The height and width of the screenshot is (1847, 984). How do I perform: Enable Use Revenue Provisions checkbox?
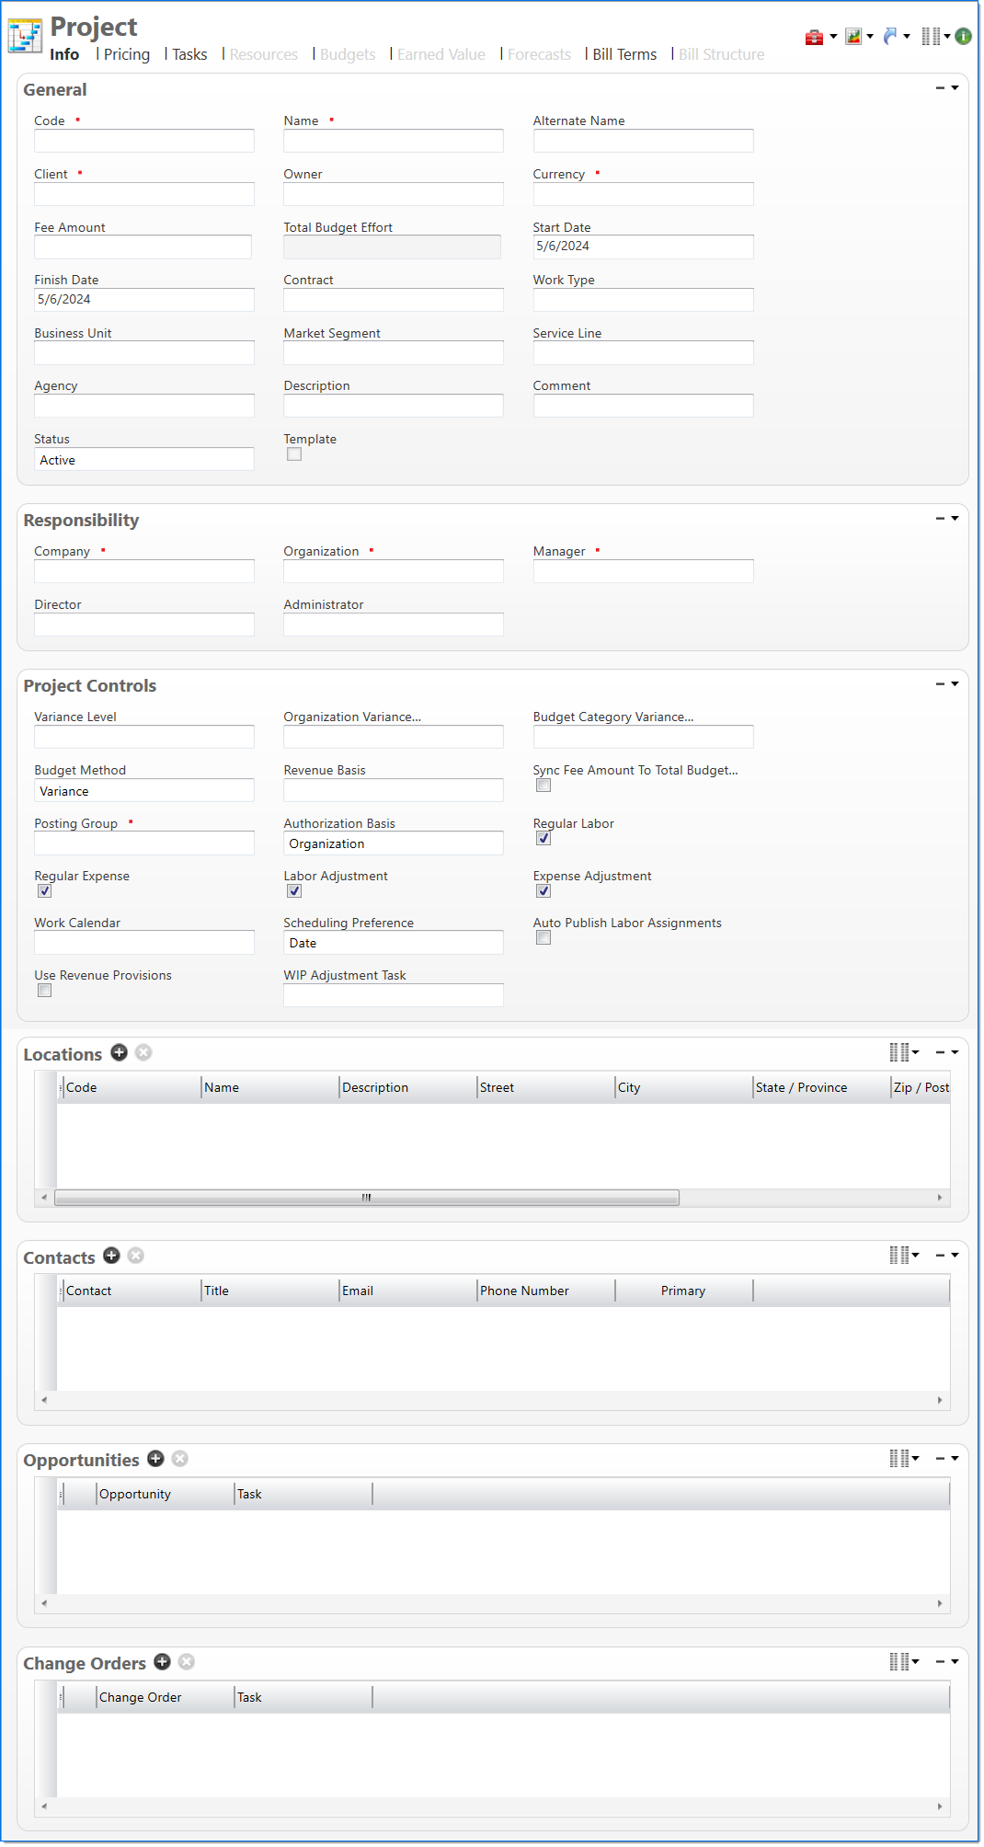(x=44, y=991)
